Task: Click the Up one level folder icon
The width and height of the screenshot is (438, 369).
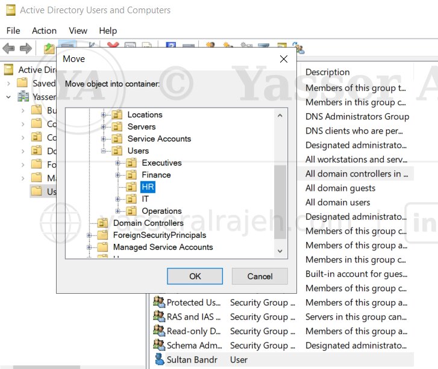Action: tap(49, 49)
